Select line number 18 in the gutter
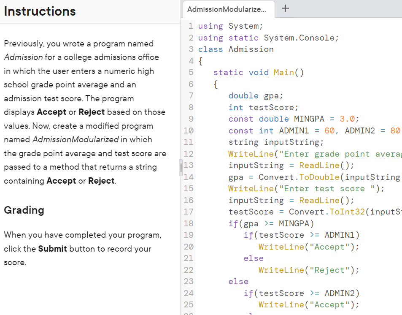Screen dimensions: 402x315 click(x=188, y=223)
